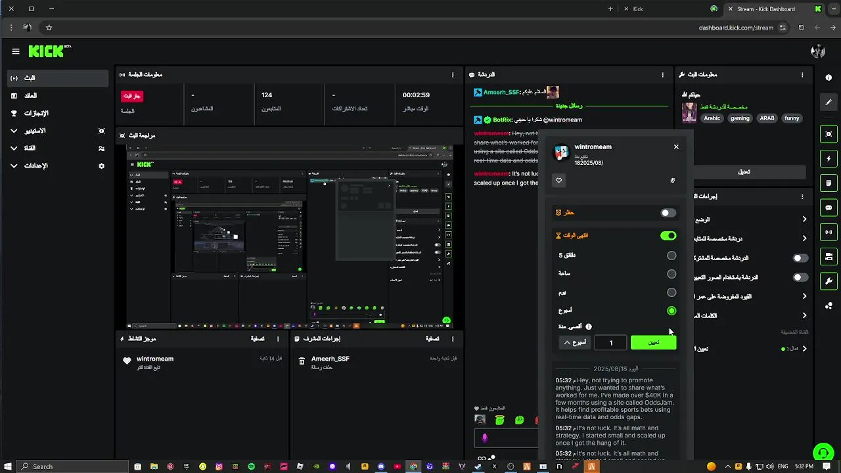841x473 pixels.
Task: Open the profile avatar in the top header
Action: pyautogui.click(x=818, y=51)
